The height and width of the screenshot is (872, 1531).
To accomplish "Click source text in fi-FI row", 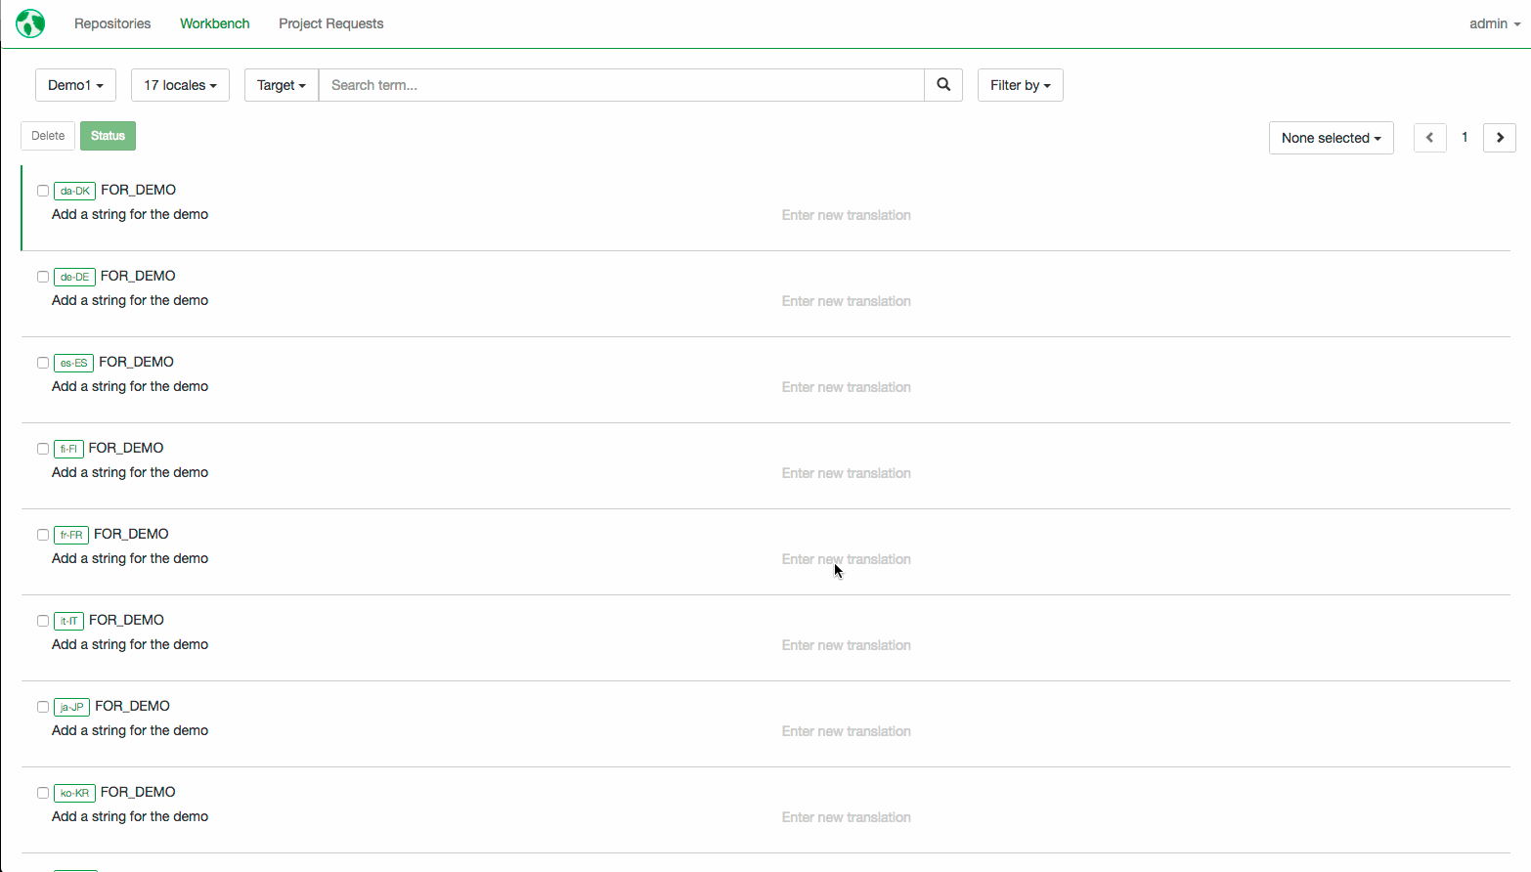I will [x=130, y=472].
